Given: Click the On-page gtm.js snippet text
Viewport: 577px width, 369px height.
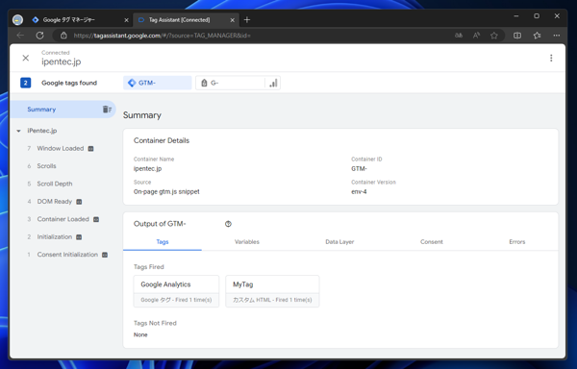Looking at the screenshot, I should pos(166,192).
